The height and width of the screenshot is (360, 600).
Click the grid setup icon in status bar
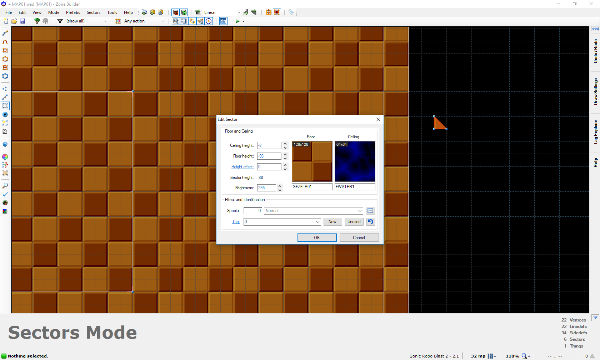490,356
